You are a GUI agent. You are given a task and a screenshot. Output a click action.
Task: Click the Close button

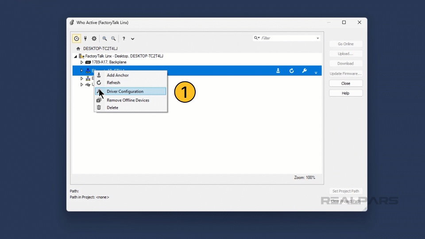click(x=346, y=84)
